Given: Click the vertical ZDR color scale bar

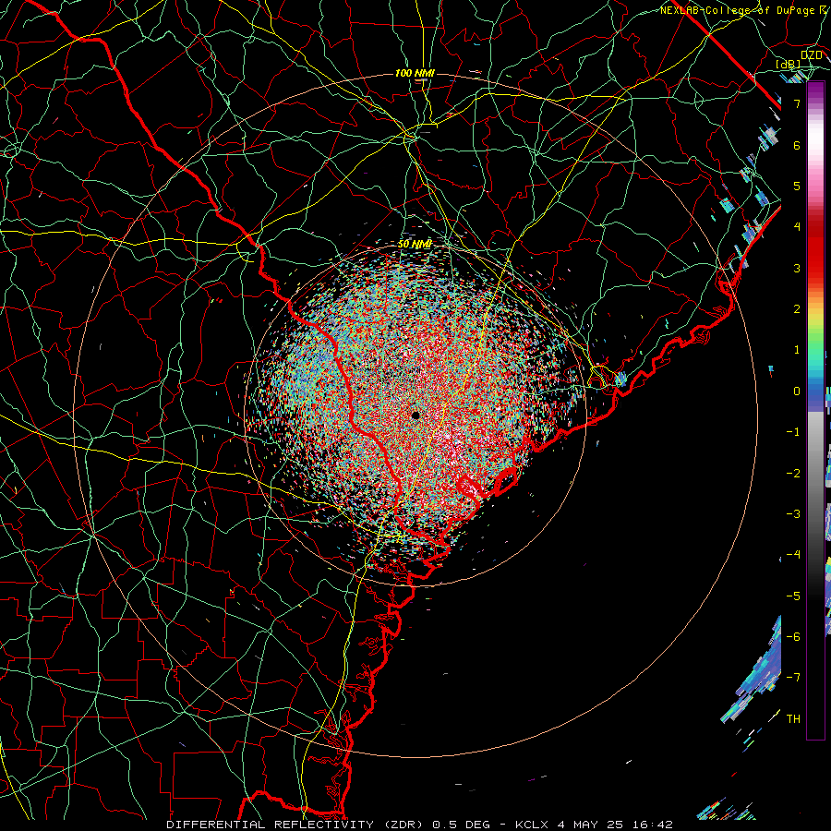Looking at the screenshot, I should pos(815,411).
